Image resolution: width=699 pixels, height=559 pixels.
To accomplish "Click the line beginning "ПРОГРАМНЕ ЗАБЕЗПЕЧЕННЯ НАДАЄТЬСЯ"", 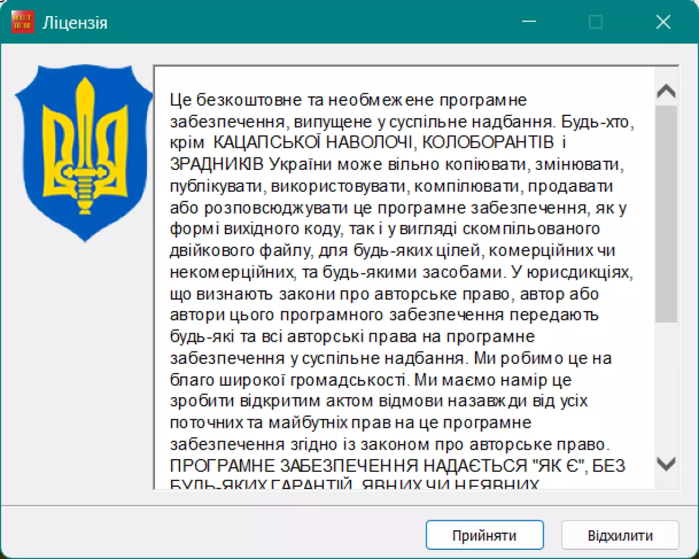I will pyautogui.click(x=397, y=465).
